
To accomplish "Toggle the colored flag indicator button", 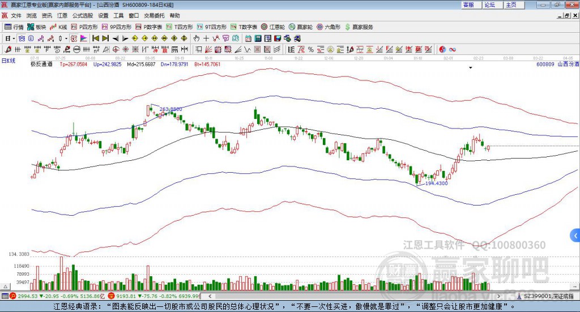I will 84,39.
